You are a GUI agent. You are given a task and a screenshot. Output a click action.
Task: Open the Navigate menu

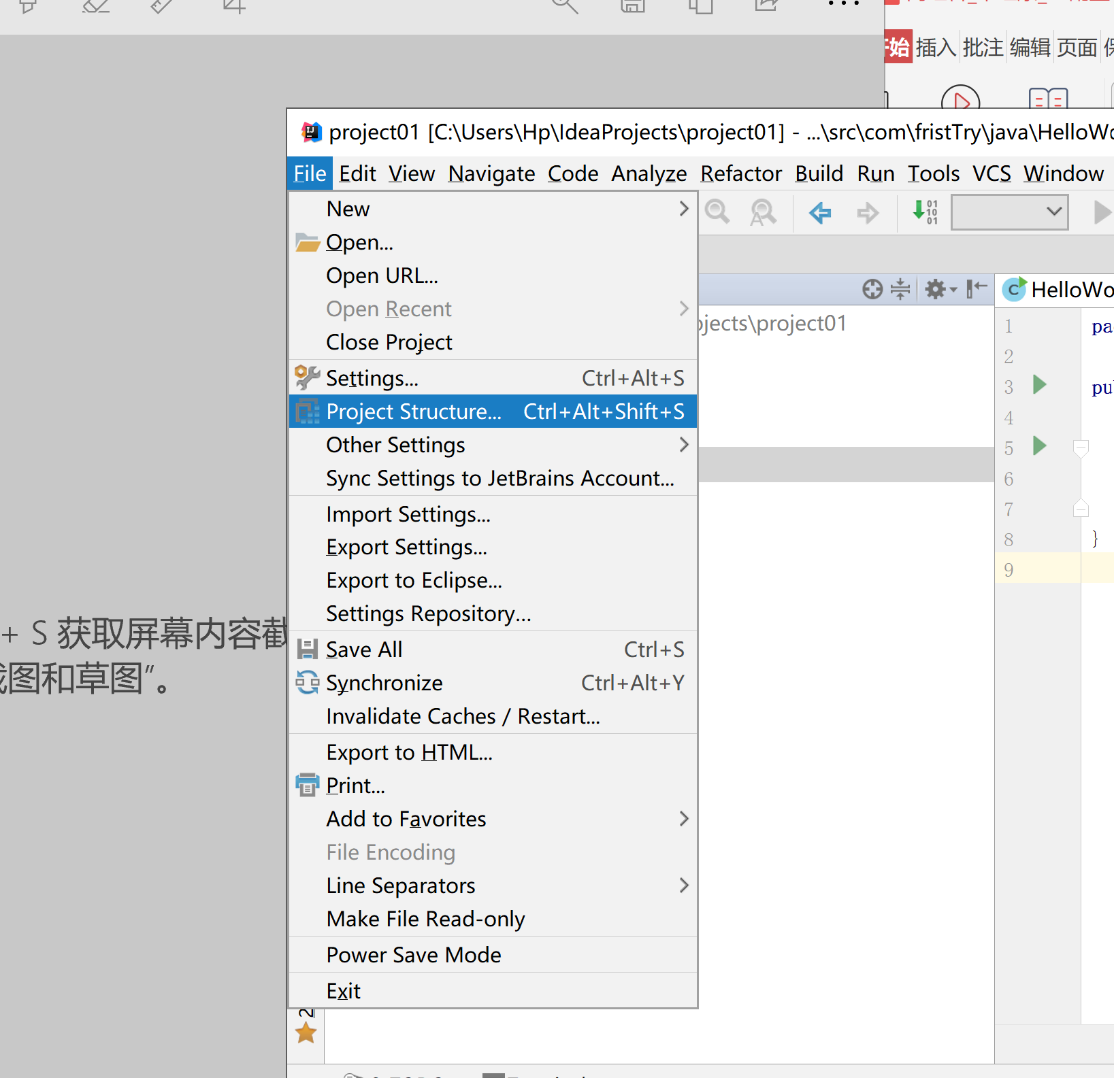pyautogui.click(x=491, y=173)
